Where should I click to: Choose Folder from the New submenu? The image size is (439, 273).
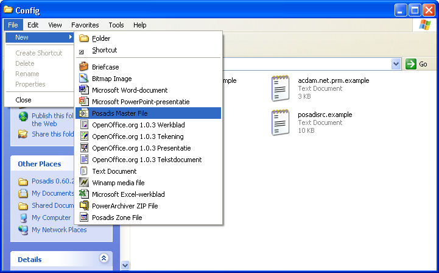click(100, 38)
